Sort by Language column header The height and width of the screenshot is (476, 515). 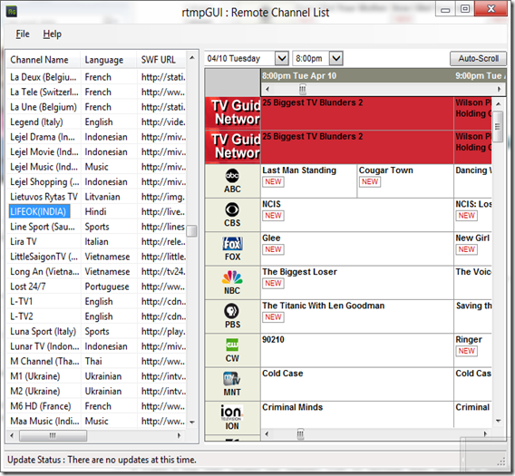click(109, 60)
